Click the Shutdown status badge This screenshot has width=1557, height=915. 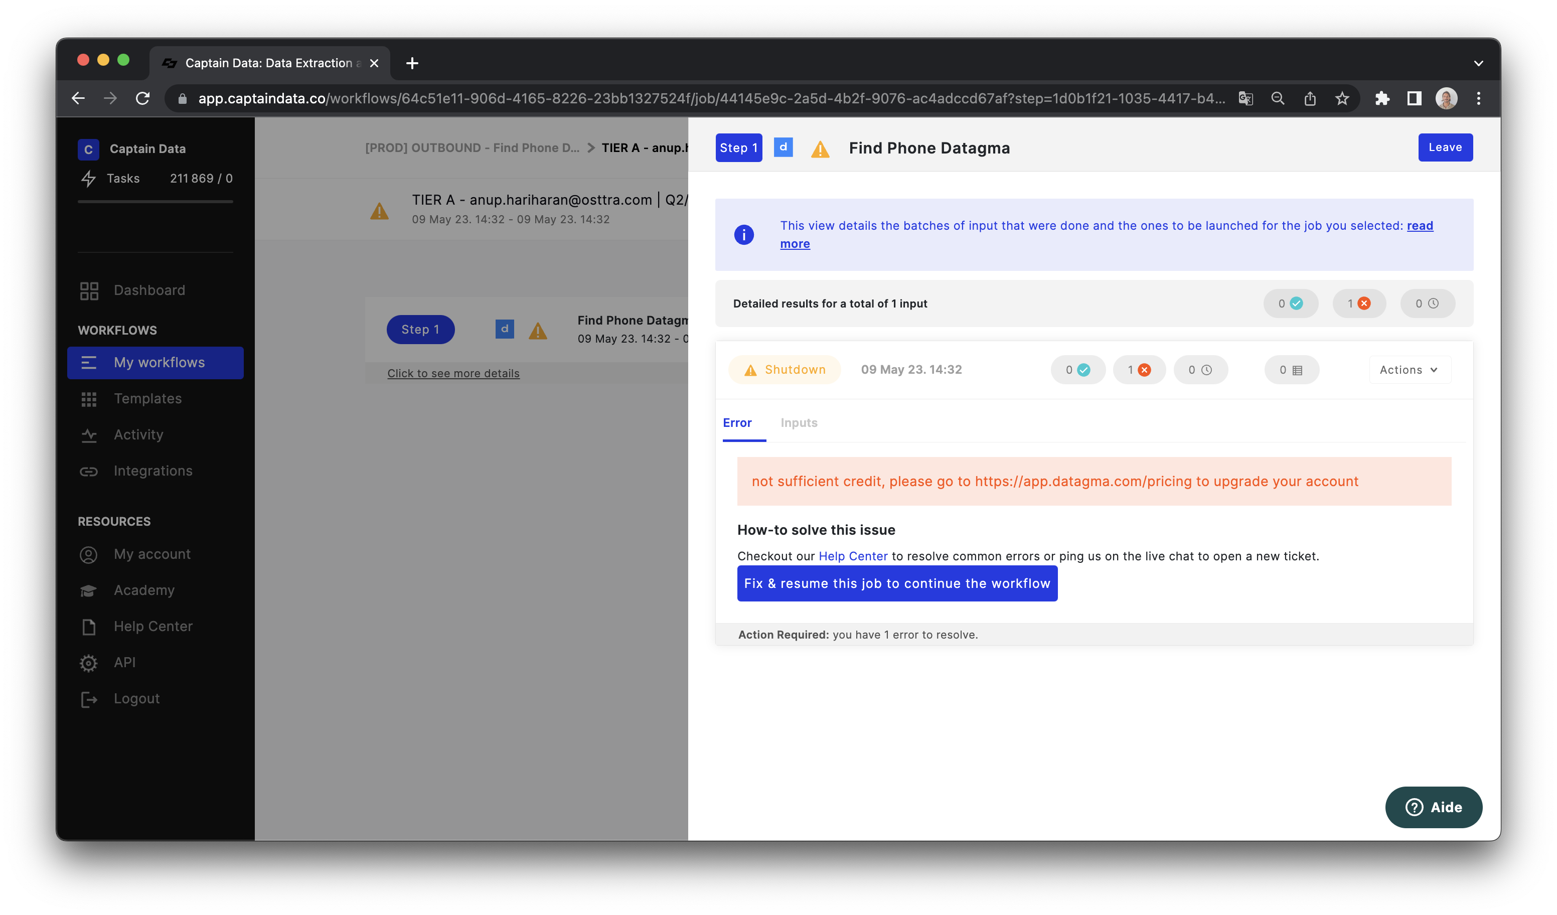785,369
